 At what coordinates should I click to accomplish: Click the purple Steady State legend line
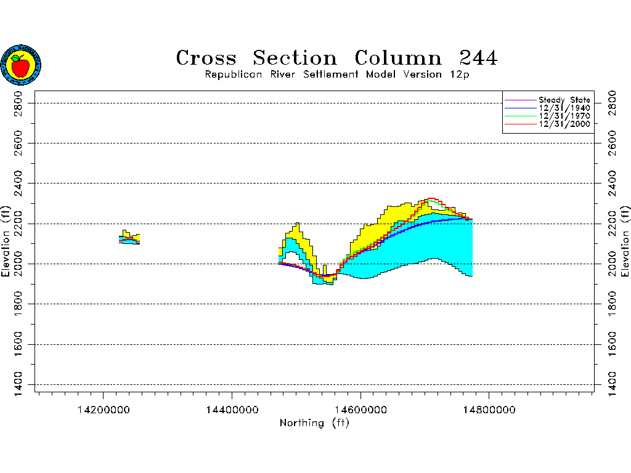pos(520,100)
